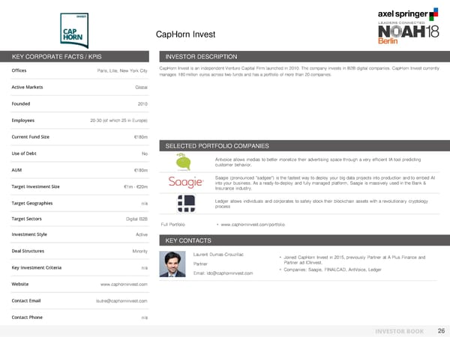The width and height of the screenshot is (450, 337).
Task: Select the Investor Description section header
Action: (x=200, y=57)
